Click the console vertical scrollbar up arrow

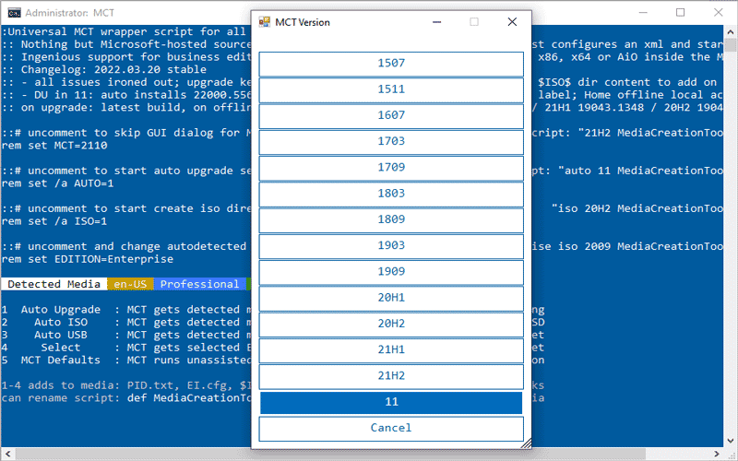(730, 32)
